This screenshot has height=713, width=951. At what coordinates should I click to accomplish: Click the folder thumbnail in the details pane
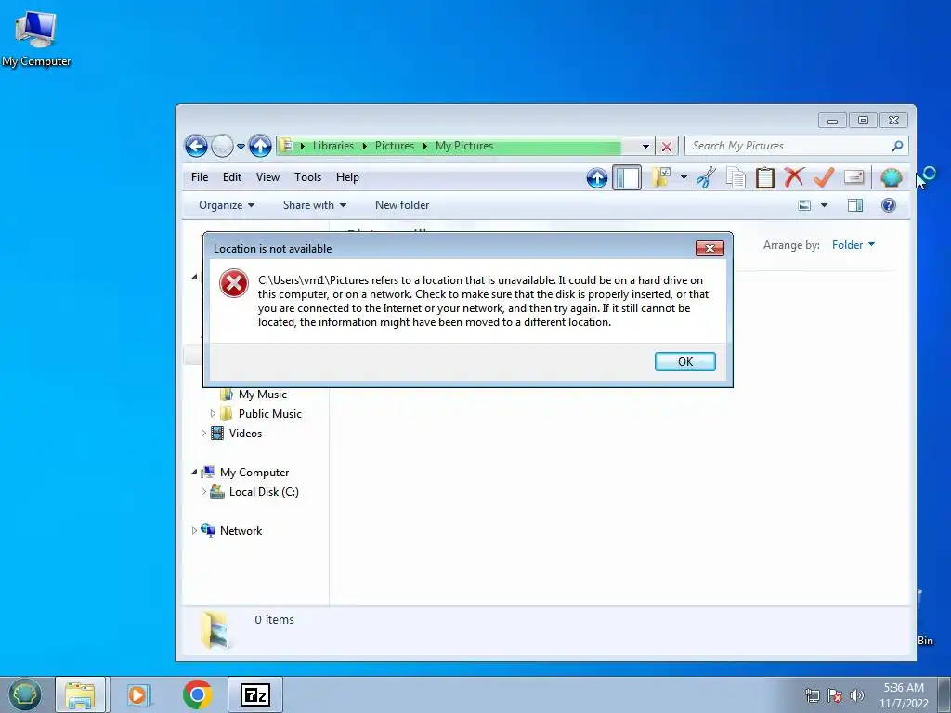(x=215, y=630)
